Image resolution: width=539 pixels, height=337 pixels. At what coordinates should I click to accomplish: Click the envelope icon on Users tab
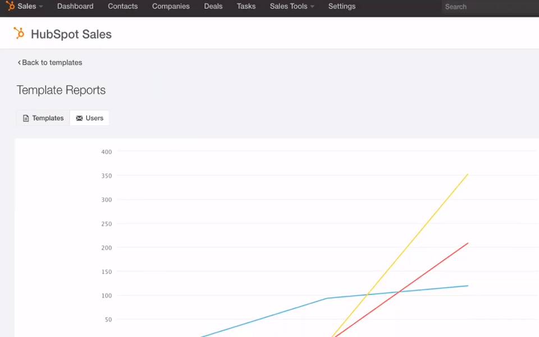(x=79, y=119)
